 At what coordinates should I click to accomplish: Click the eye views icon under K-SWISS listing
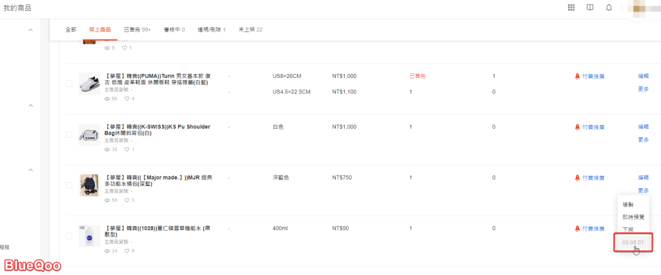click(x=107, y=149)
